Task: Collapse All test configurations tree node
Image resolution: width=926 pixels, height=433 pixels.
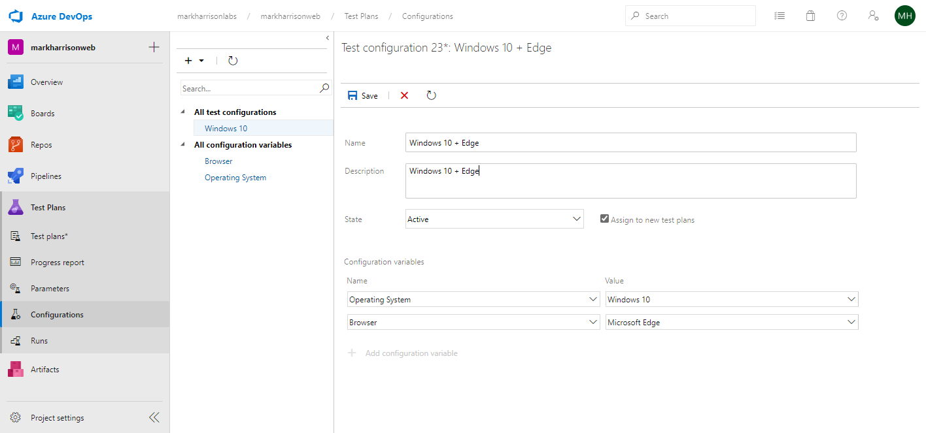Action: [x=183, y=112]
